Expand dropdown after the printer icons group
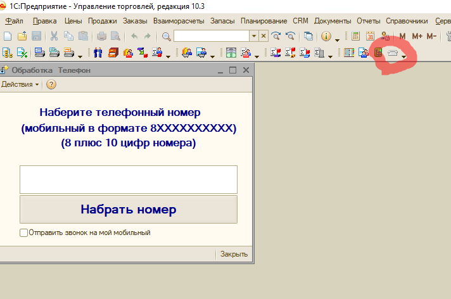The height and width of the screenshot is (299, 451). pyautogui.click(x=80, y=56)
